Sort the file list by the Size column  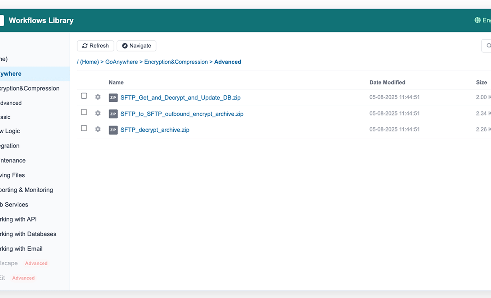click(481, 82)
